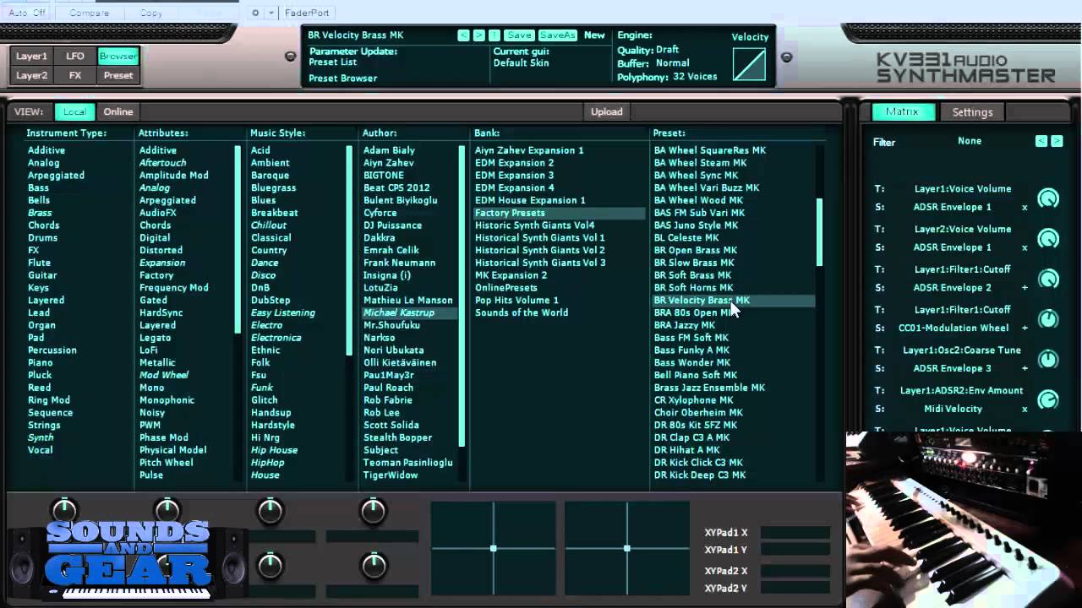
Task: Select author Michael Kastrup
Action: [410, 312]
